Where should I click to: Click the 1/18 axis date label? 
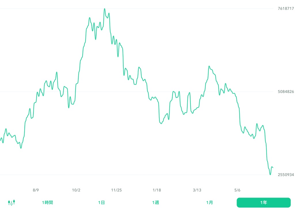coord(157,190)
